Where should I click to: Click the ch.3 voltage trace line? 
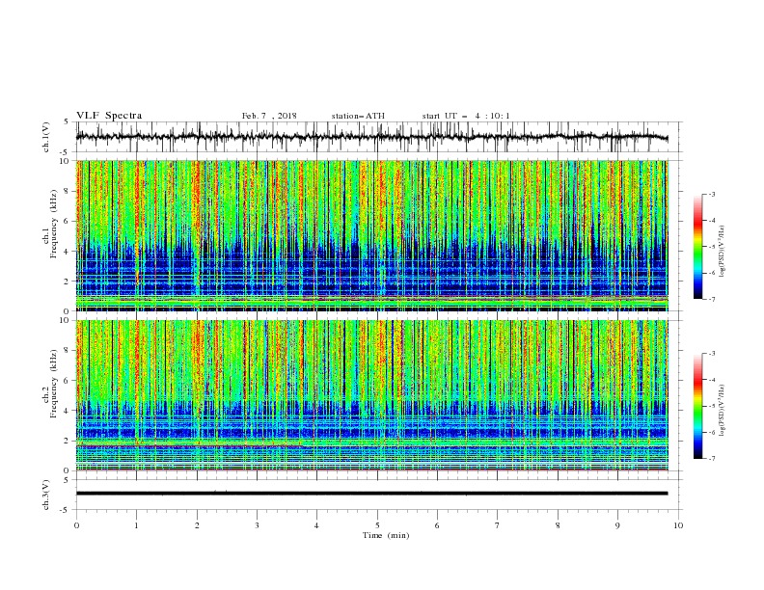pyautogui.click(x=371, y=494)
